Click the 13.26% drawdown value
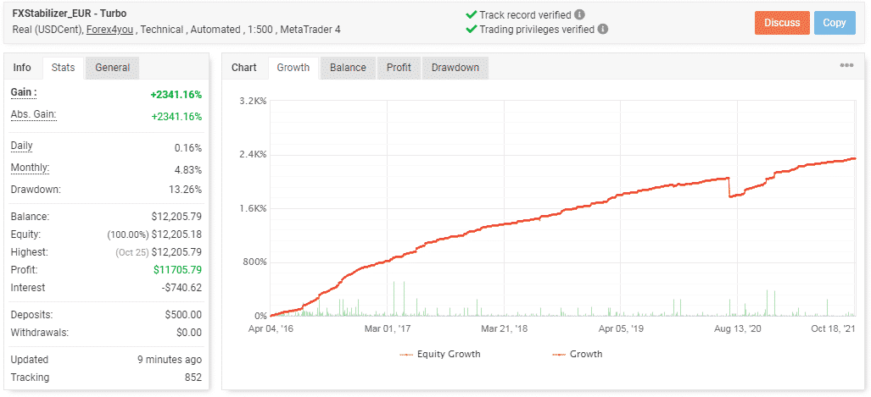 pos(186,190)
